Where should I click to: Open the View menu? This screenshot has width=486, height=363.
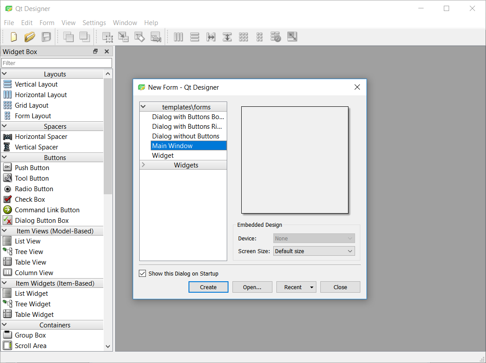click(69, 22)
